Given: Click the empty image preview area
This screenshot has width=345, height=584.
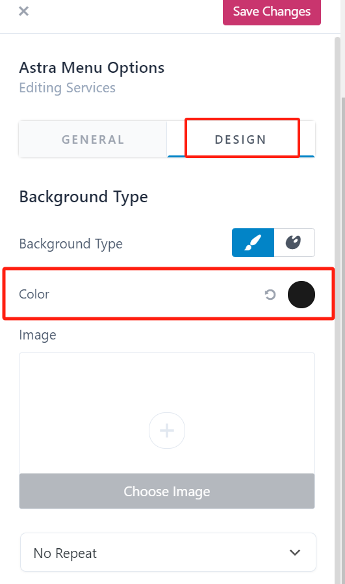Looking at the screenshot, I should (x=167, y=414).
